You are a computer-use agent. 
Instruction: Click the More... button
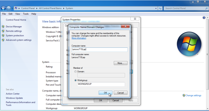(120, 63)
